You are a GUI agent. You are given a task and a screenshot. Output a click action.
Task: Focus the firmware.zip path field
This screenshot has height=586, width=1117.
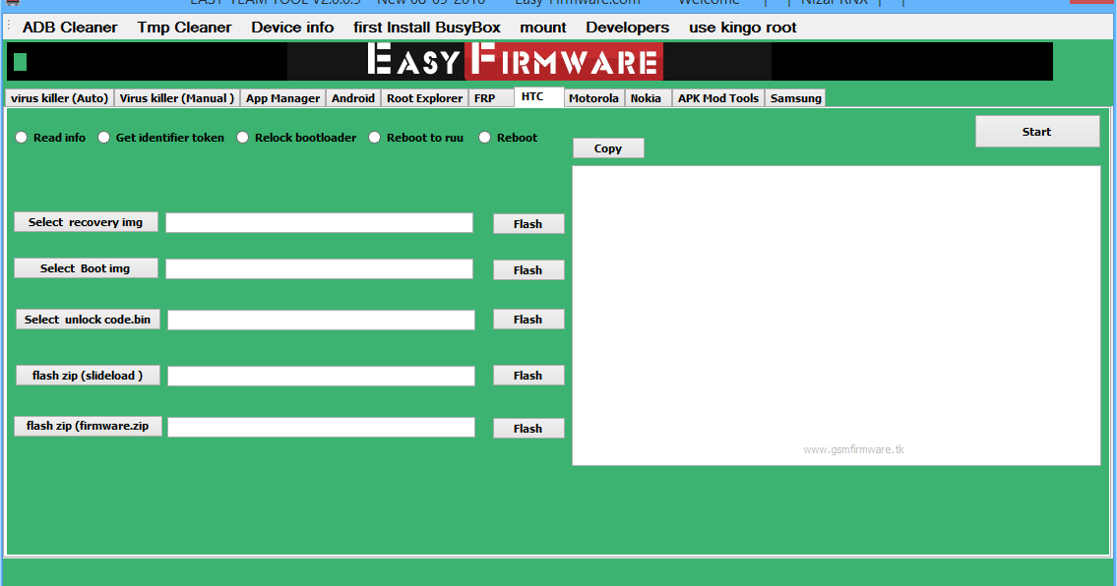(x=321, y=428)
